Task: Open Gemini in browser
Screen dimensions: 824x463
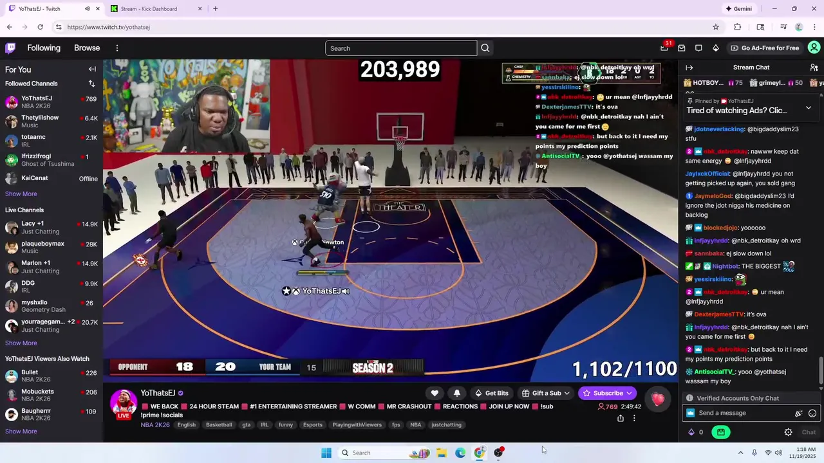Action: [x=738, y=8]
